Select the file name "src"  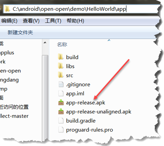[x=70, y=75]
